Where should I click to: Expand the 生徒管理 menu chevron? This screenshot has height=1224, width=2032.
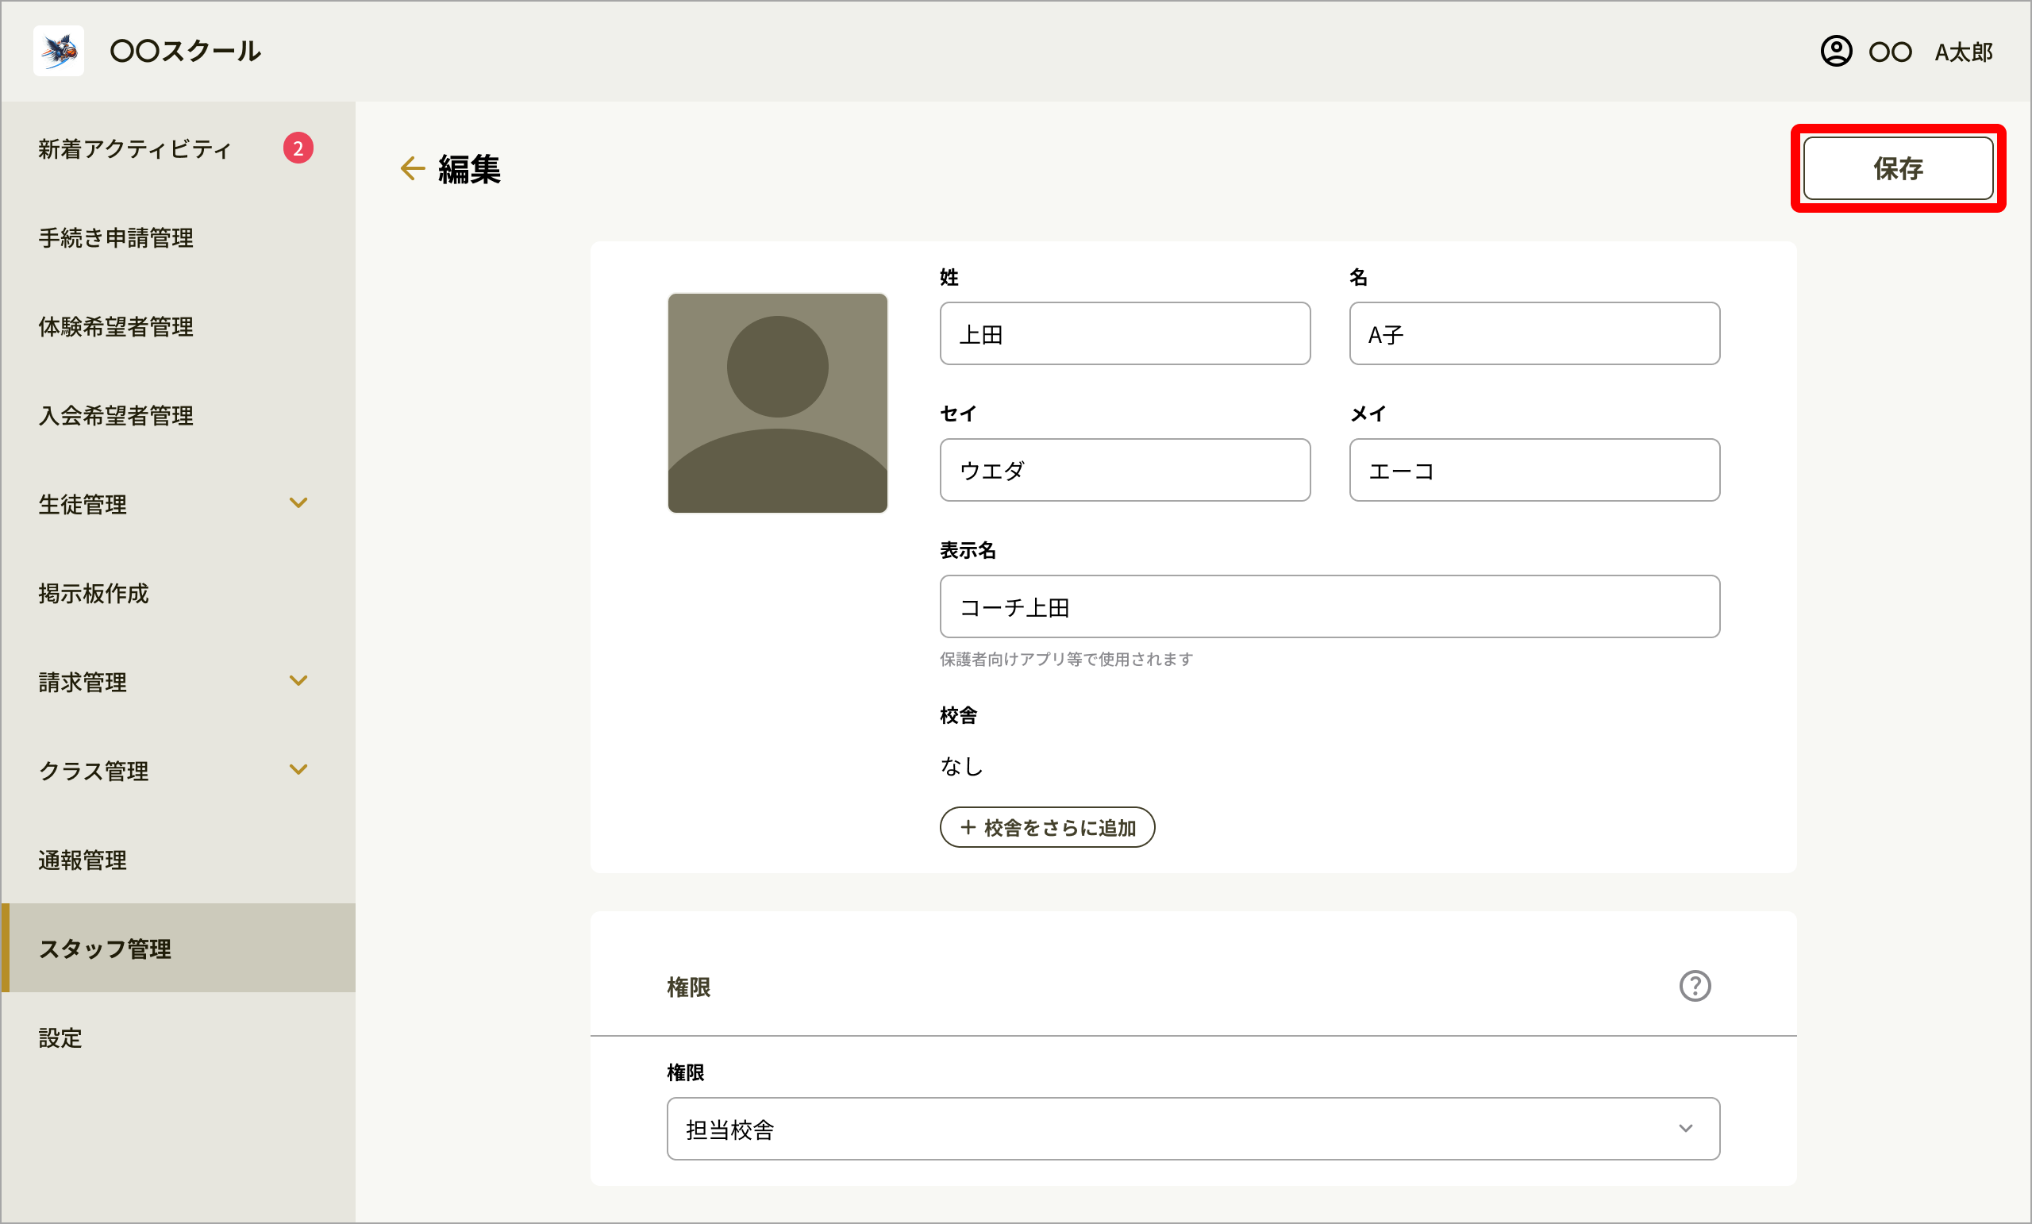298,503
